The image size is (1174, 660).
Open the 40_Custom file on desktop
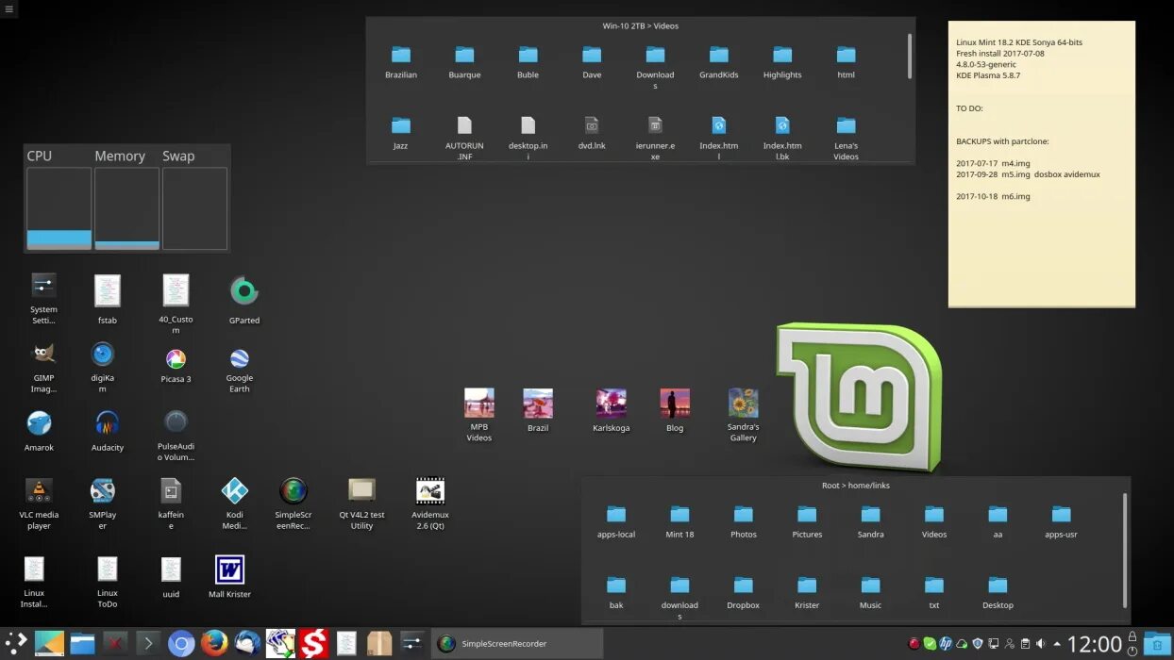coord(176,305)
